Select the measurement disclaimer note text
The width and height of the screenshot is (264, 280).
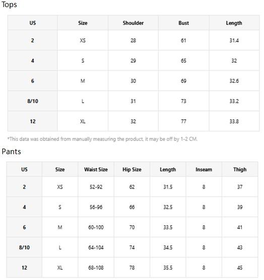[x=103, y=139]
